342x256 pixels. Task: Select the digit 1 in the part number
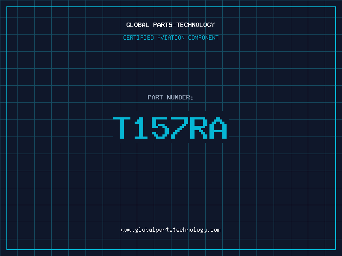click(x=142, y=128)
